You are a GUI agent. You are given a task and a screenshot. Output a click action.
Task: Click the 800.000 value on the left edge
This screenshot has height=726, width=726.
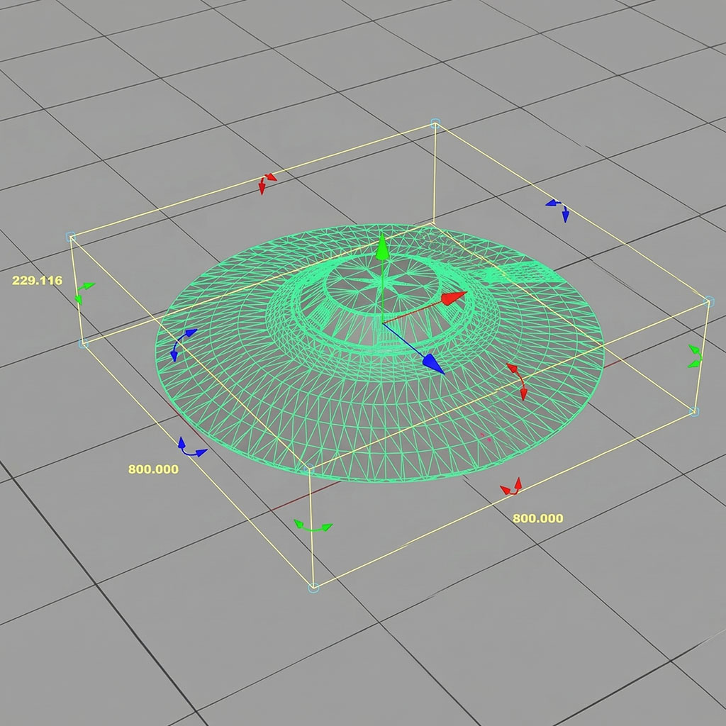[x=153, y=469]
